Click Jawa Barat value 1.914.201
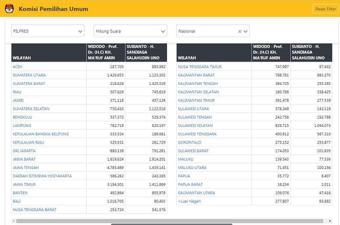 point(157,159)
